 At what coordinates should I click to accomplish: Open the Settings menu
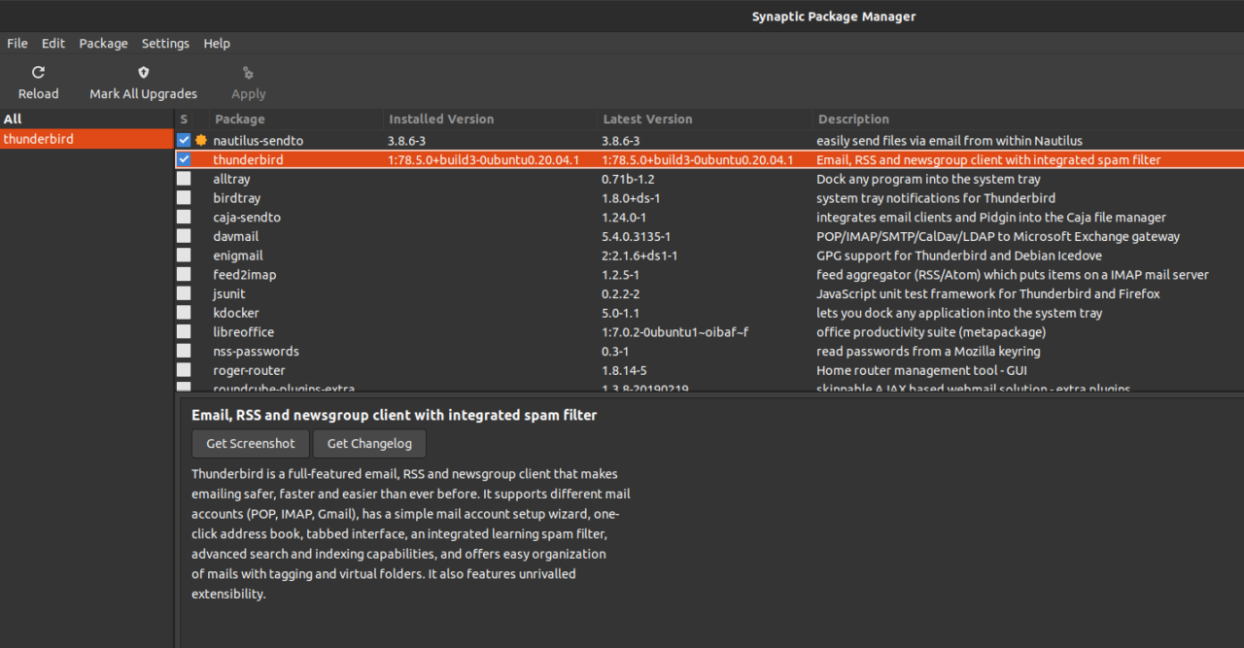(165, 44)
